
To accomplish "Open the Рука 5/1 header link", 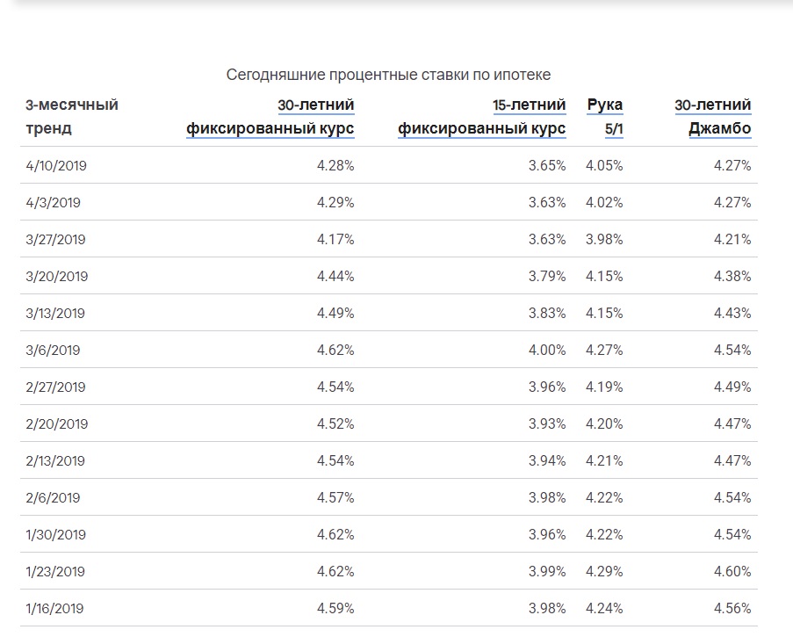I will click(605, 118).
